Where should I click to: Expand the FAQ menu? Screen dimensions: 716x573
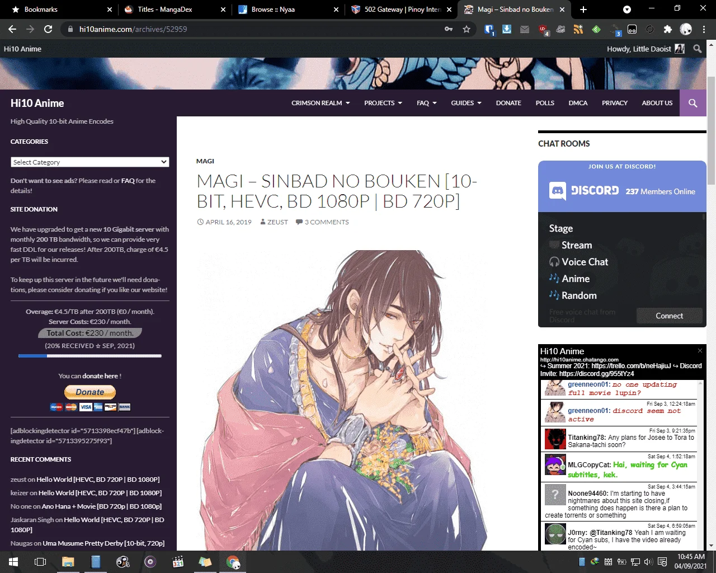(x=427, y=103)
